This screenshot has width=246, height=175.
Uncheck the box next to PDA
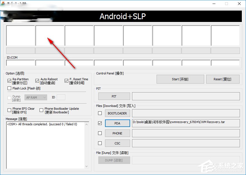[99, 123]
